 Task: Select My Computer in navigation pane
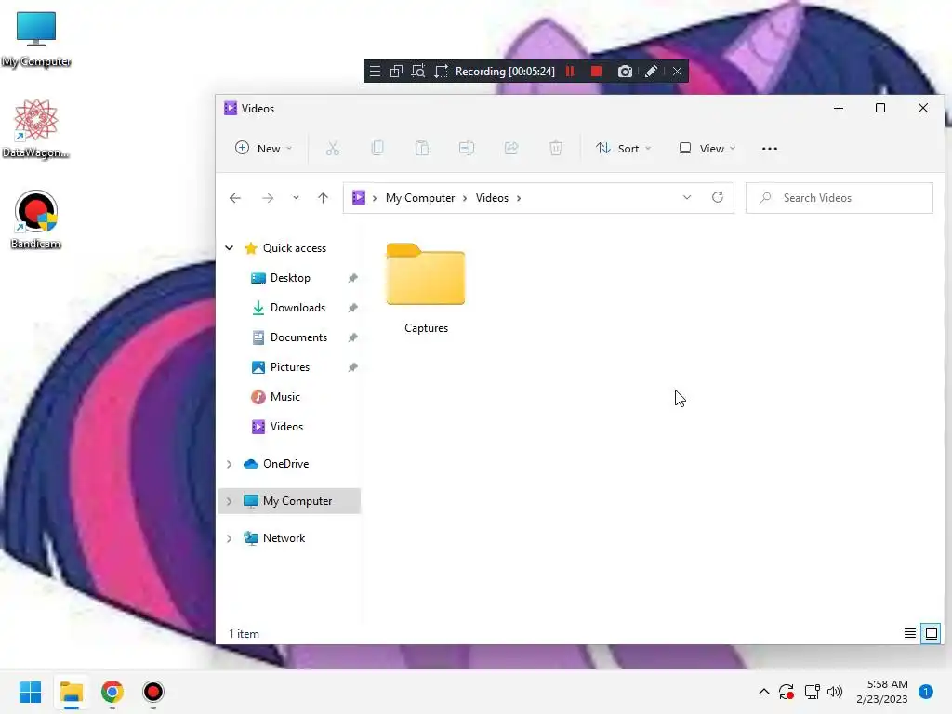click(297, 501)
